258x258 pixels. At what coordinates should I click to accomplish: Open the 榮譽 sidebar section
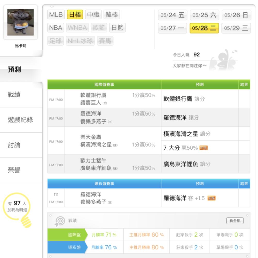(x=14, y=170)
